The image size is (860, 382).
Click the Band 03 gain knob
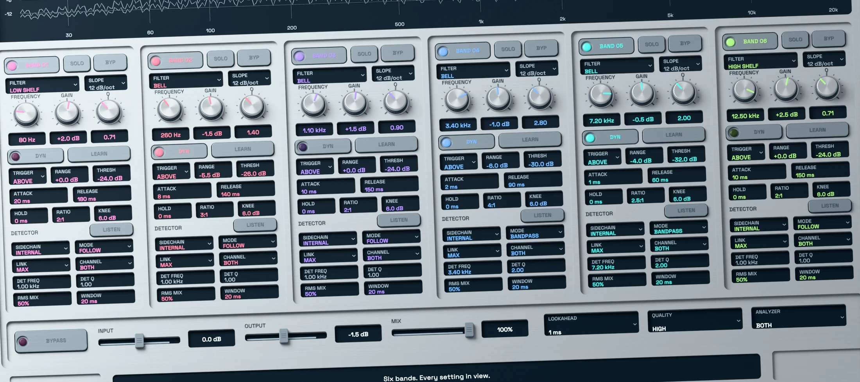point(355,103)
